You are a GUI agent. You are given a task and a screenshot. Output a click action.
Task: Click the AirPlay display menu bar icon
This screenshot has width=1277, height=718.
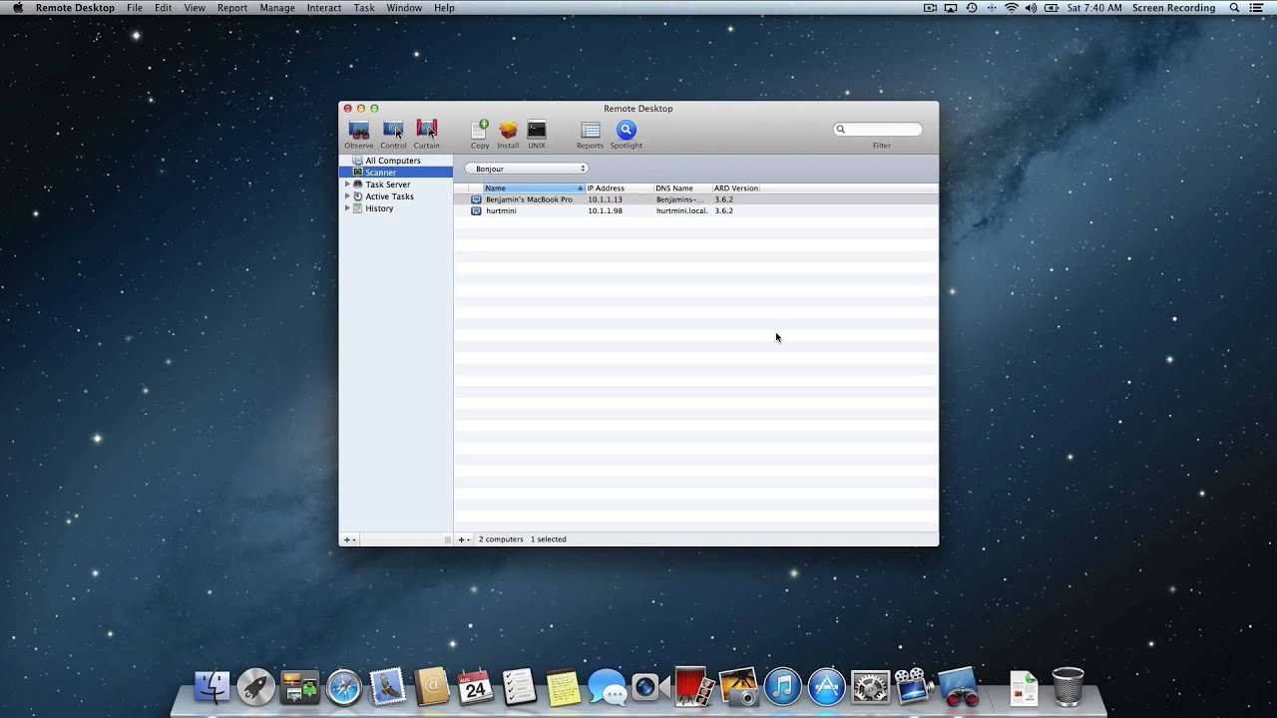click(x=951, y=8)
